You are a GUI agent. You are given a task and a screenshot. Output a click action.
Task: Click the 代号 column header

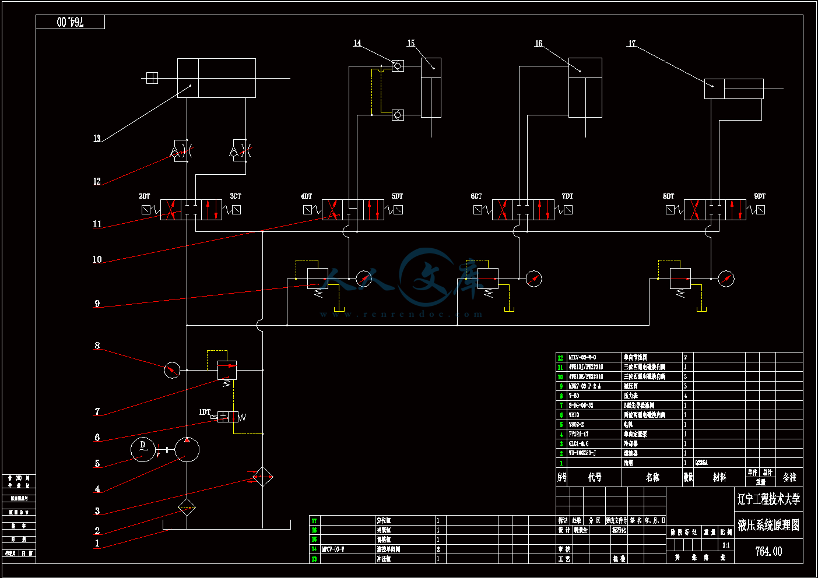coord(595,477)
